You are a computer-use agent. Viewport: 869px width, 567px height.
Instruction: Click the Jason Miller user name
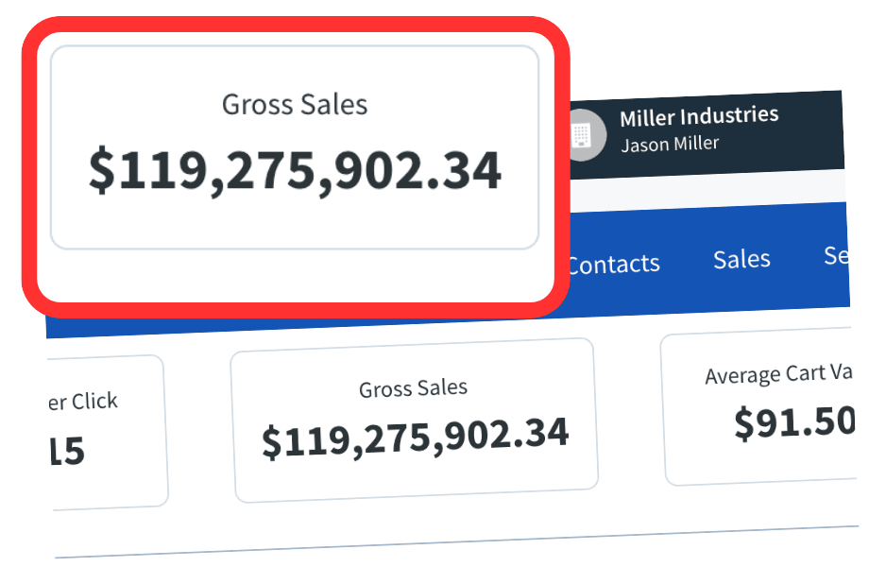click(670, 145)
